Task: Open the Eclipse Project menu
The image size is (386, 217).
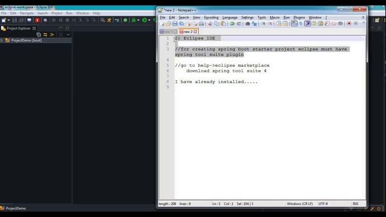Action: coord(57,13)
